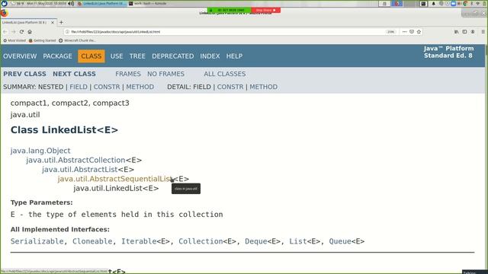Open the Deque interface link
The width and height of the screenshot is (488, 274).
[x=256, y=241]
